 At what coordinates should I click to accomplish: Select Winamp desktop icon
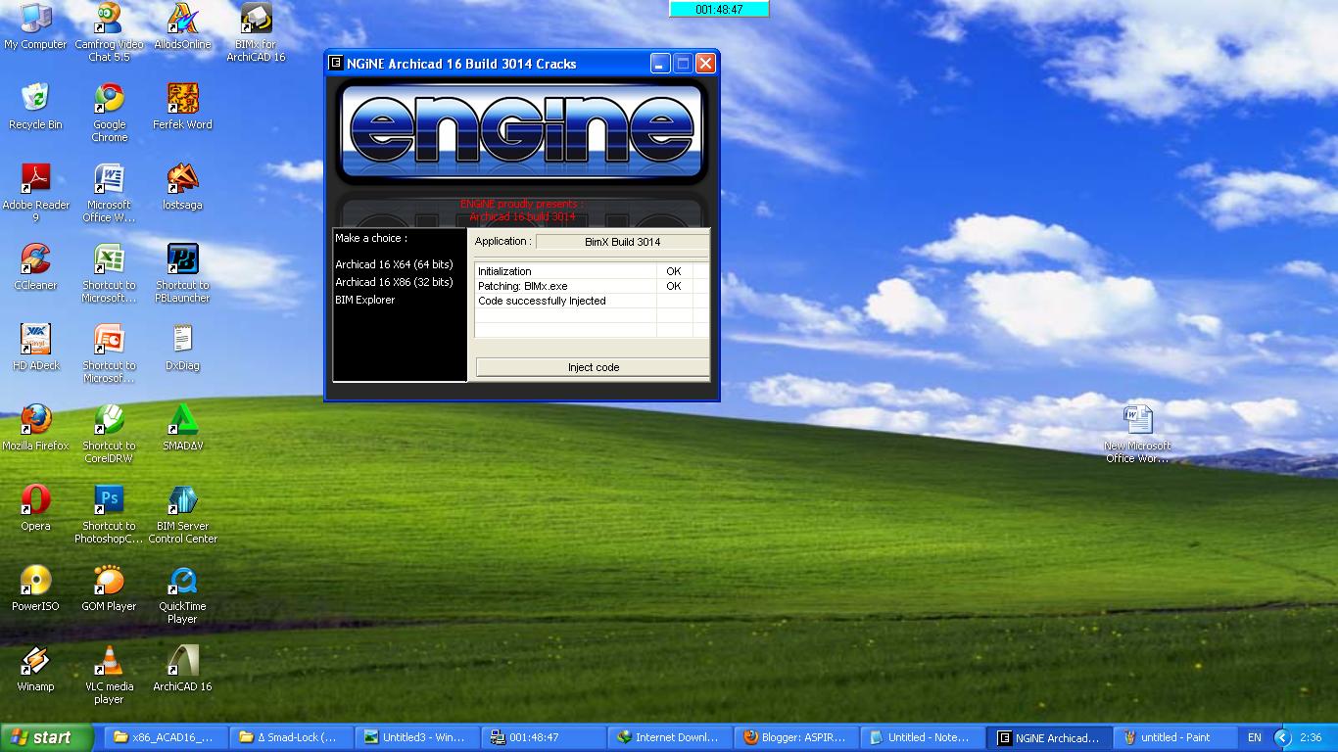pyautogui.click(x=35, y=669)
